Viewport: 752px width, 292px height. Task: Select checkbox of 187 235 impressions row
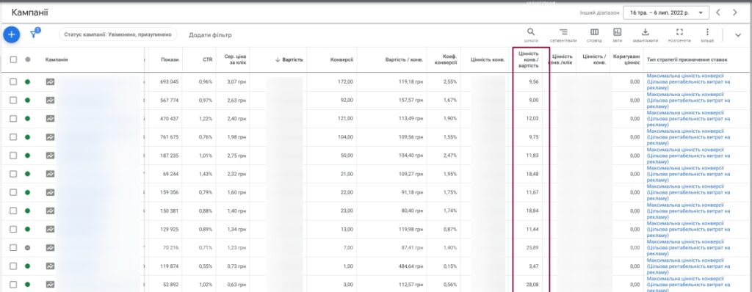tap(13, 156)
